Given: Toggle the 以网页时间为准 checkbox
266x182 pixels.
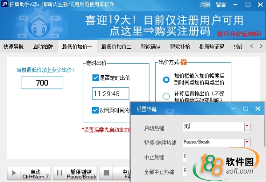Looking at the screenshot, I should coord(95,110).
